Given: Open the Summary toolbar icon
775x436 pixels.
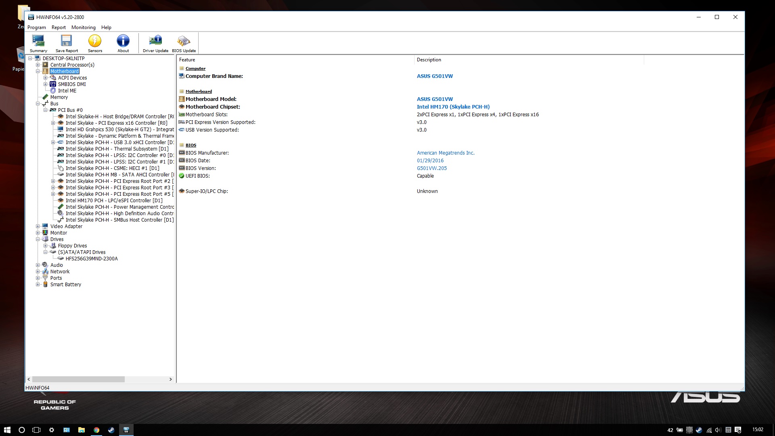Looking at the screenshot, I should [x=38, y=43].
